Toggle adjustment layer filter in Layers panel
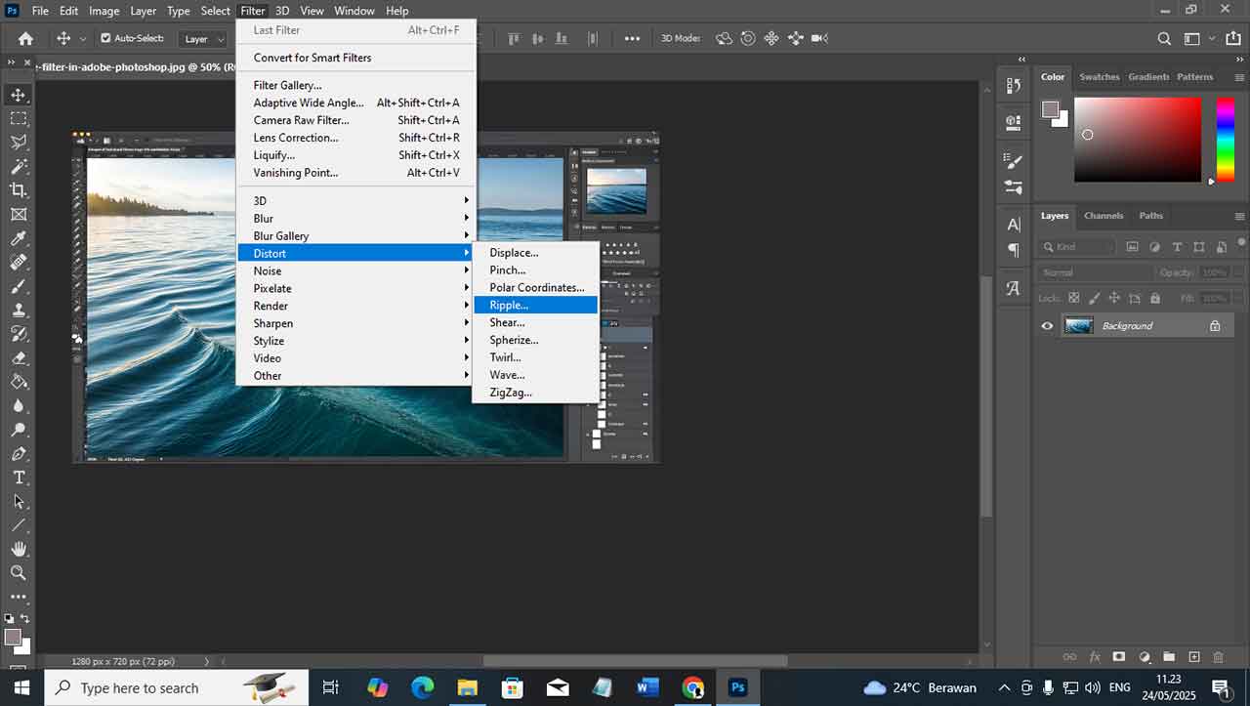This screenshot has width=1250, height=706. (1155, 247)
